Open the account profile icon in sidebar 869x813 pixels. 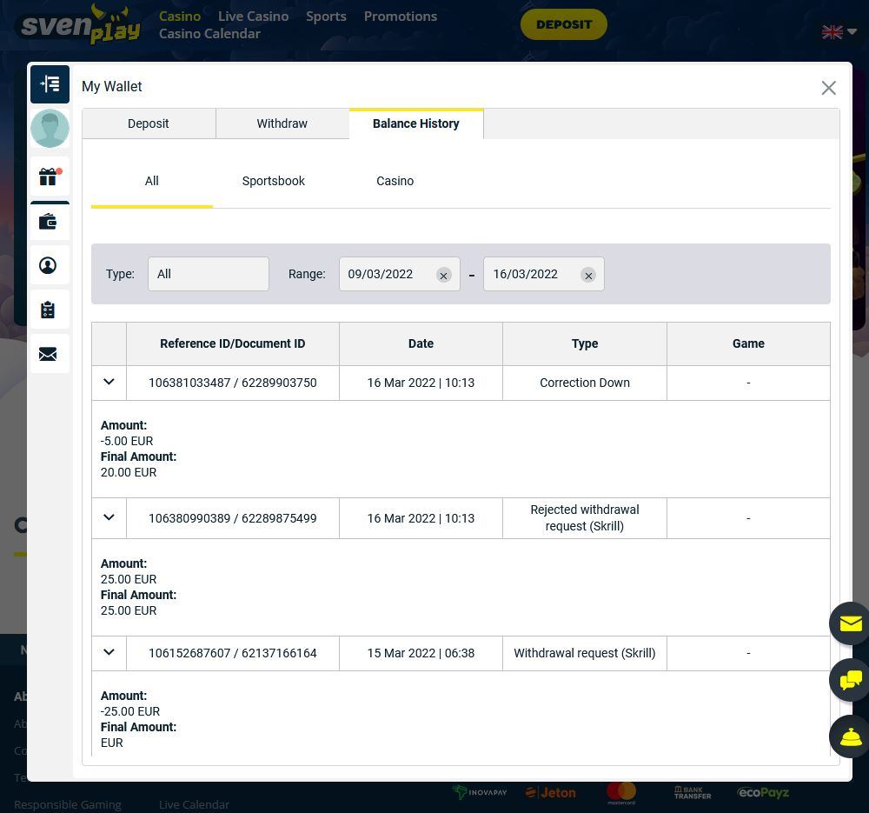(49, 266)
